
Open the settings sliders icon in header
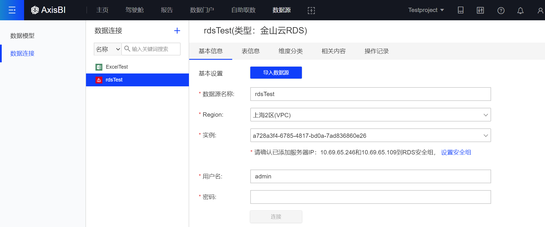[x=480, y=10]
